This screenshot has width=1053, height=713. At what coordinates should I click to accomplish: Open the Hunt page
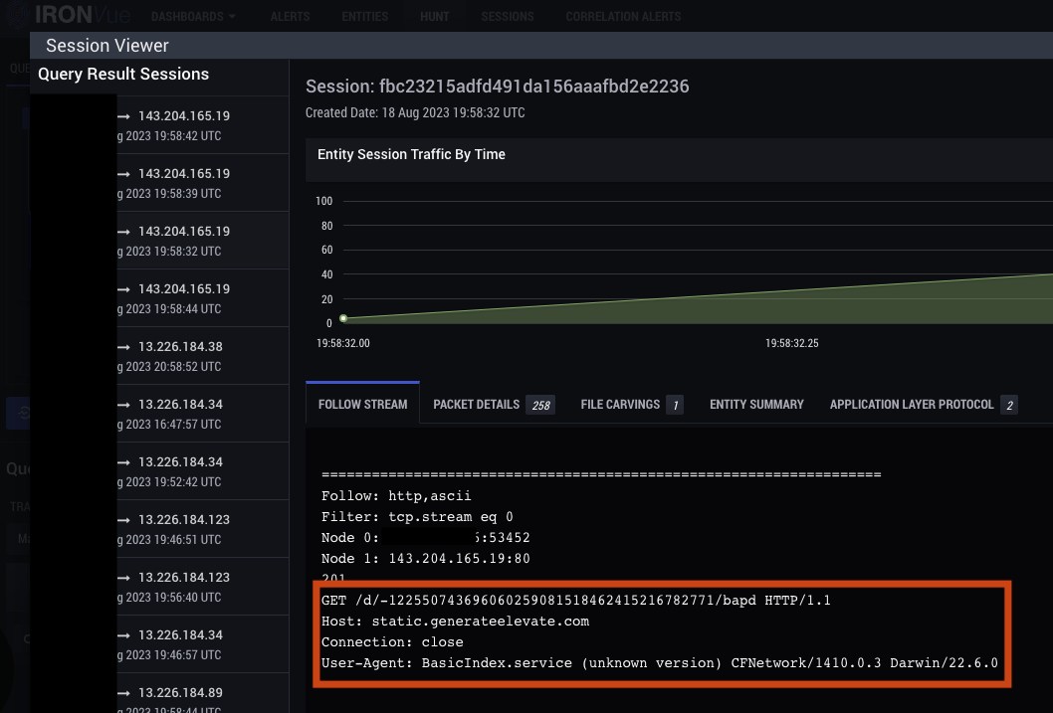[x=435, y=16]
